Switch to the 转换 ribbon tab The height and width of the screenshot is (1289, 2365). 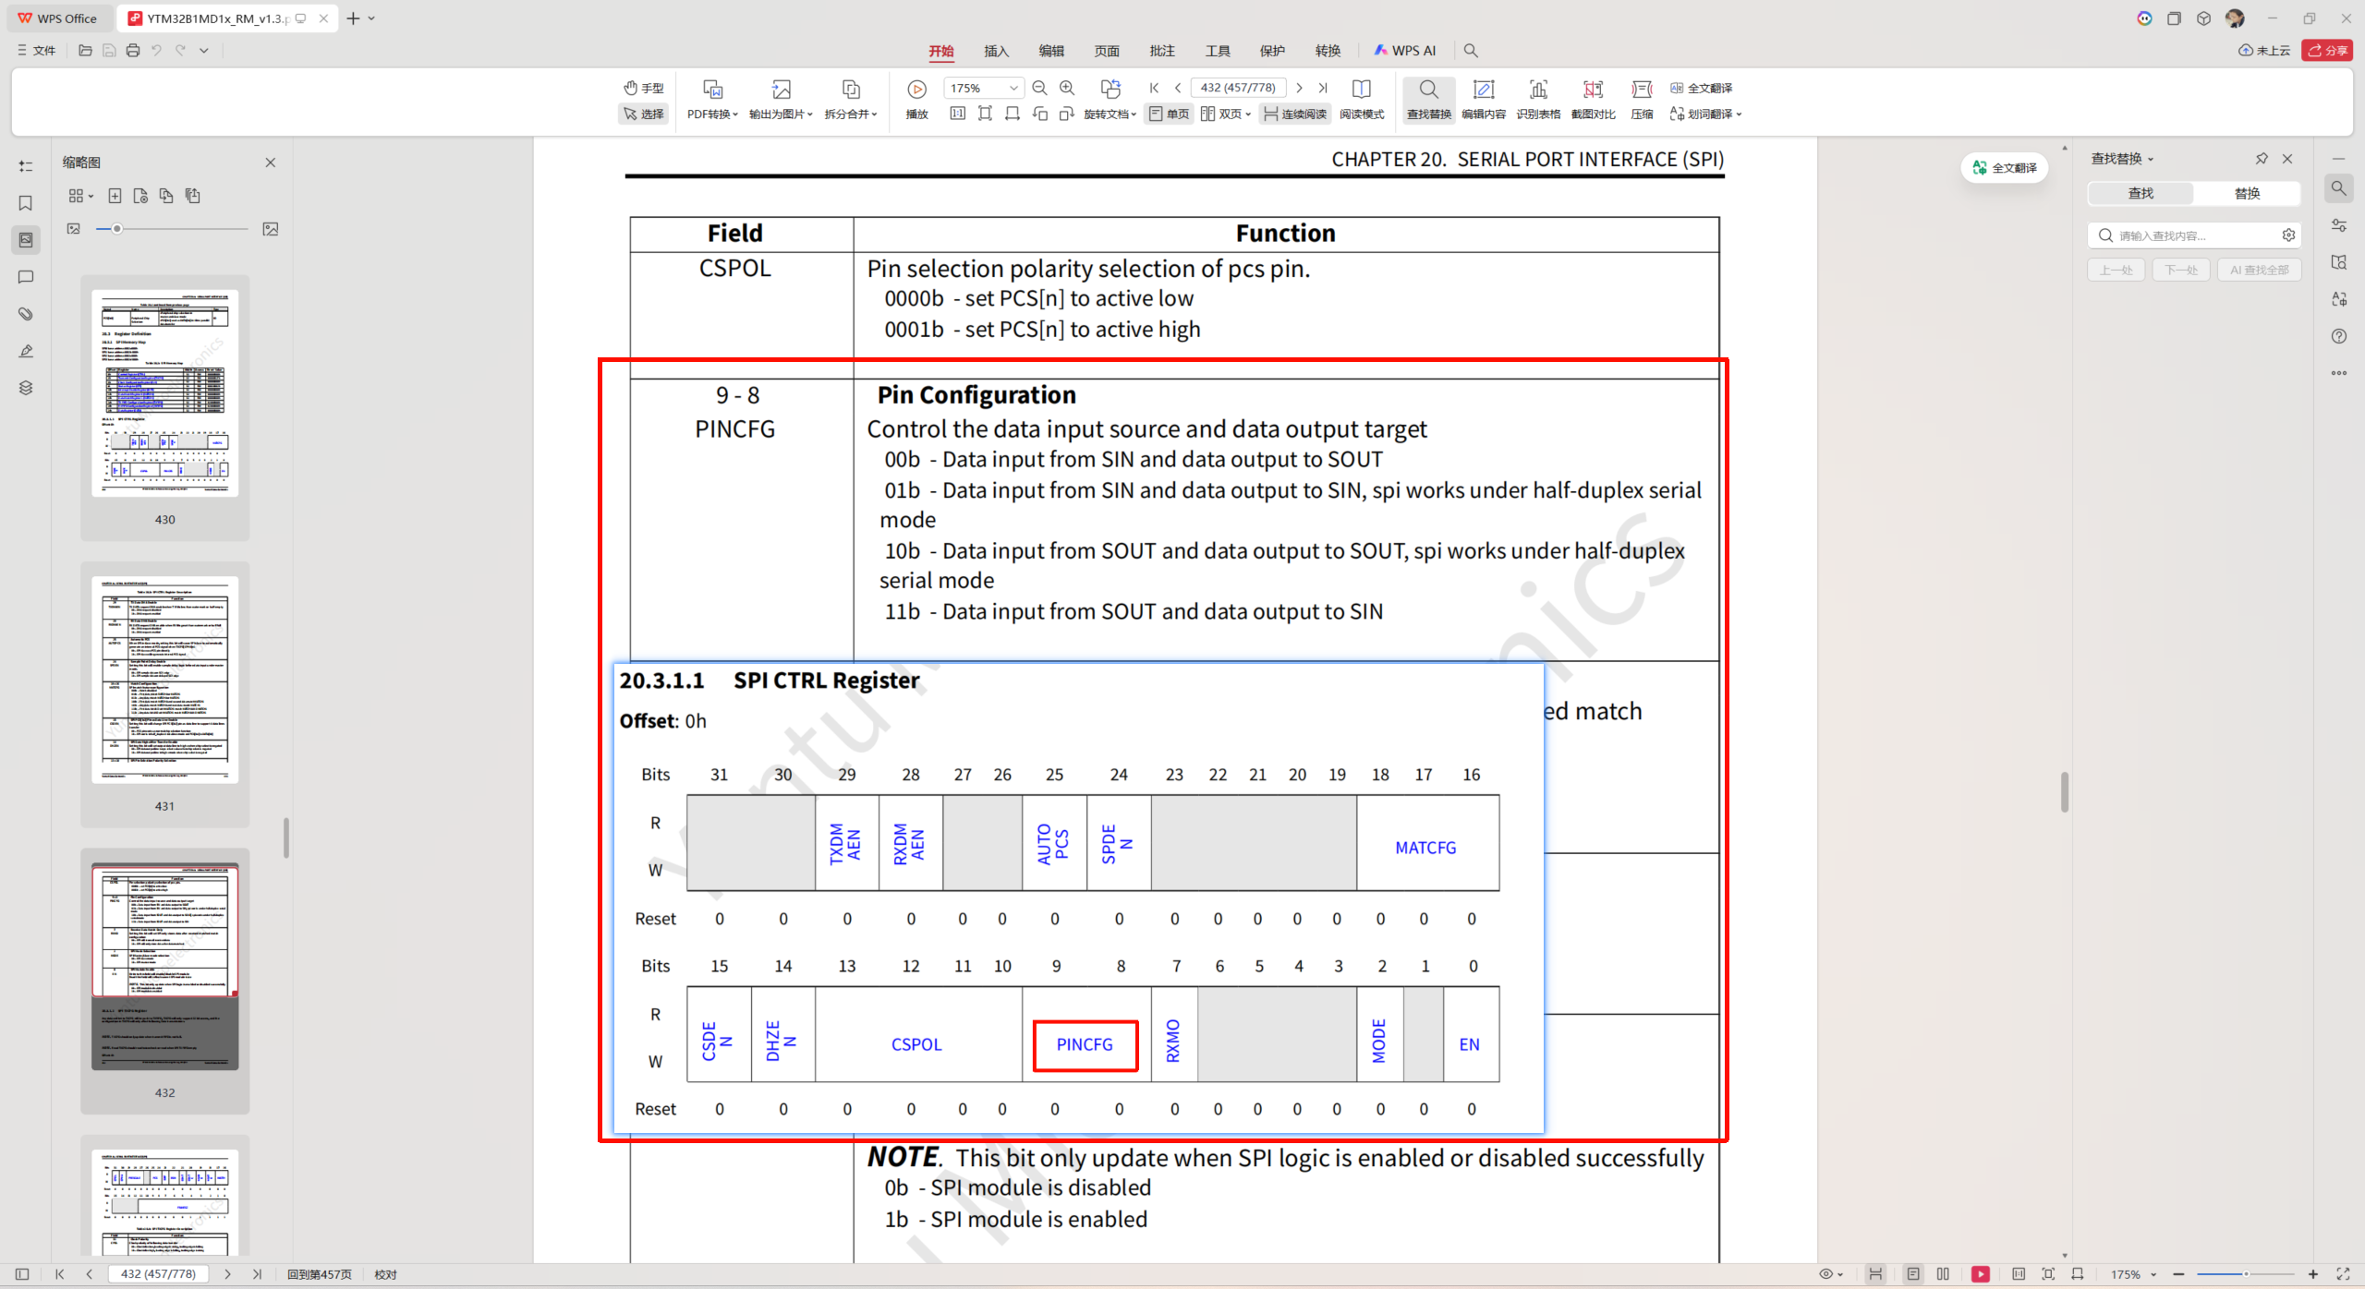1328,51
